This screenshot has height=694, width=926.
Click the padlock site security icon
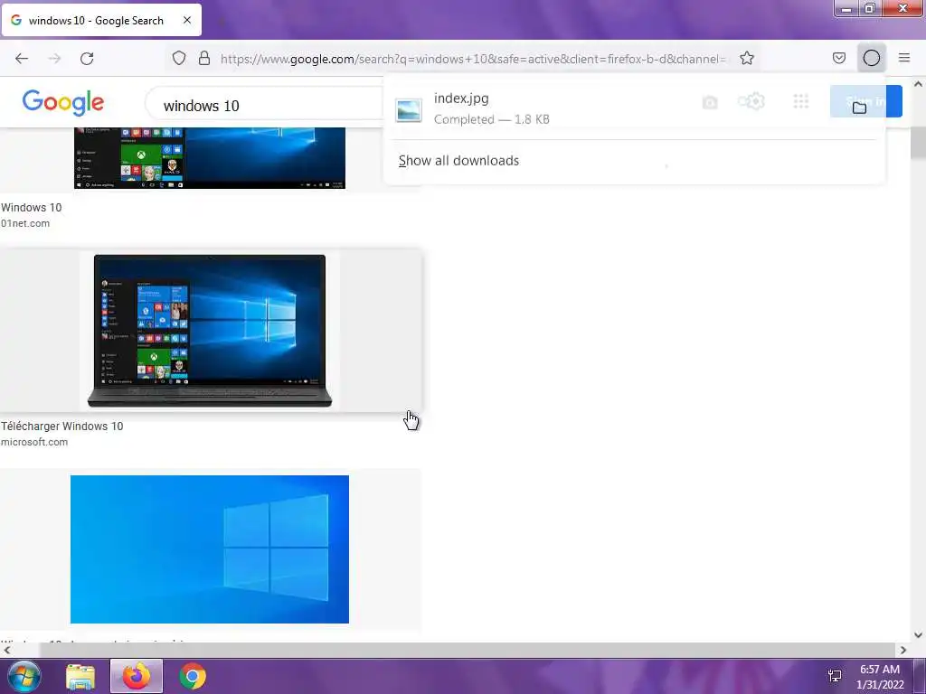tap(204, 58)
